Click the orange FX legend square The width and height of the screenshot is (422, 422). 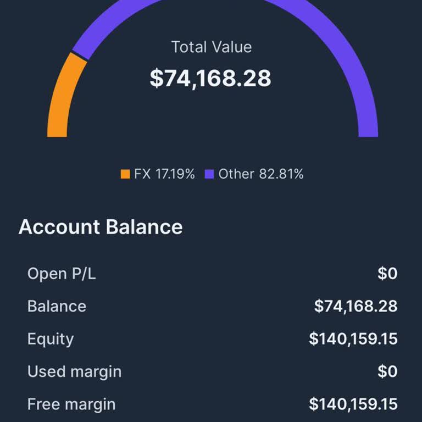pos(125,175)
